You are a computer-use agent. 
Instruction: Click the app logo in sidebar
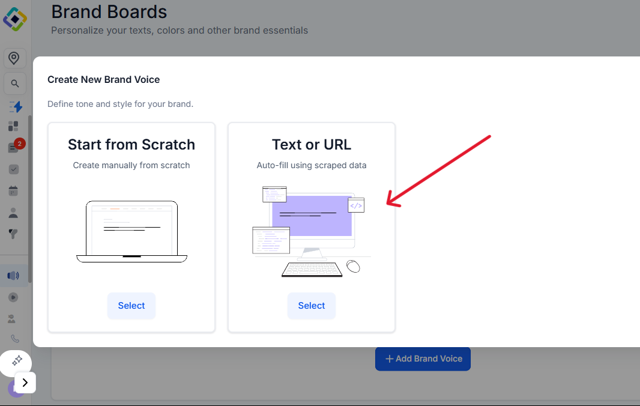click(x=15, y=19)
